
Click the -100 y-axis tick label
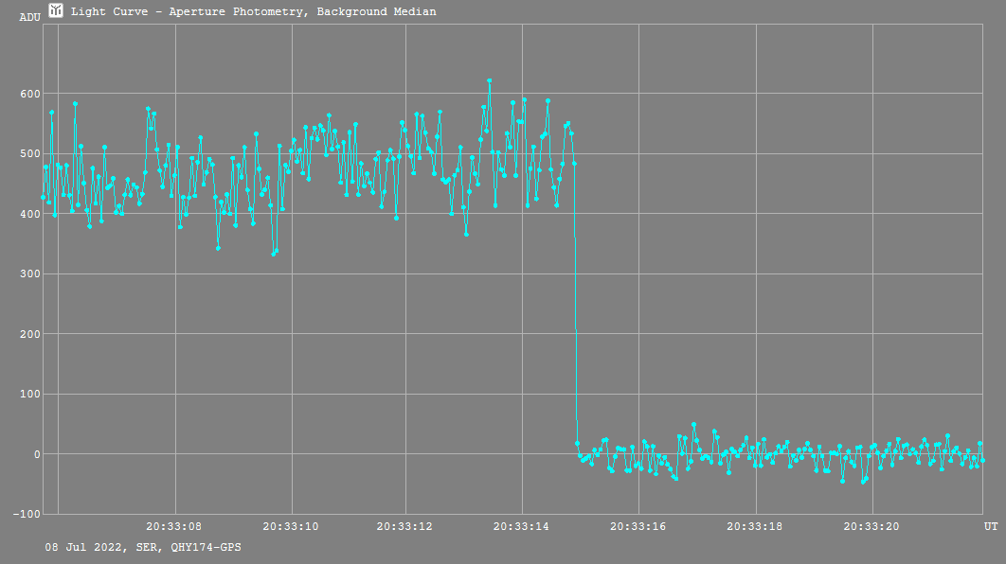coord(27,515)
